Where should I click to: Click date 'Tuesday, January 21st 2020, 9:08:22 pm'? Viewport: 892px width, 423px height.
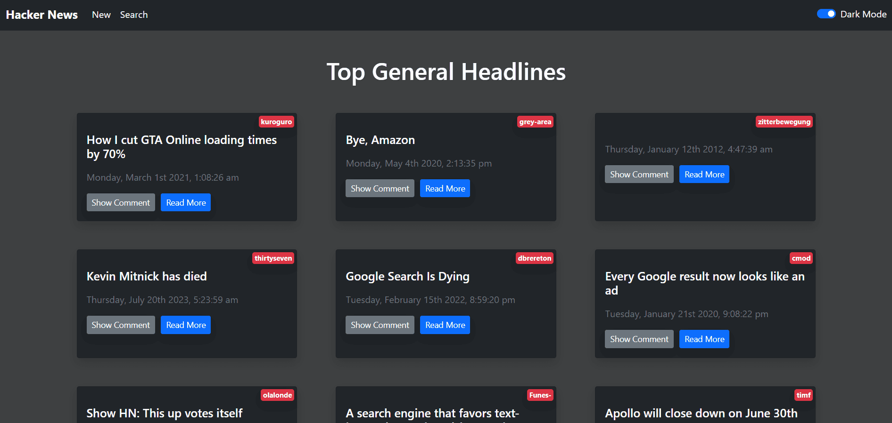coord(686,314)
